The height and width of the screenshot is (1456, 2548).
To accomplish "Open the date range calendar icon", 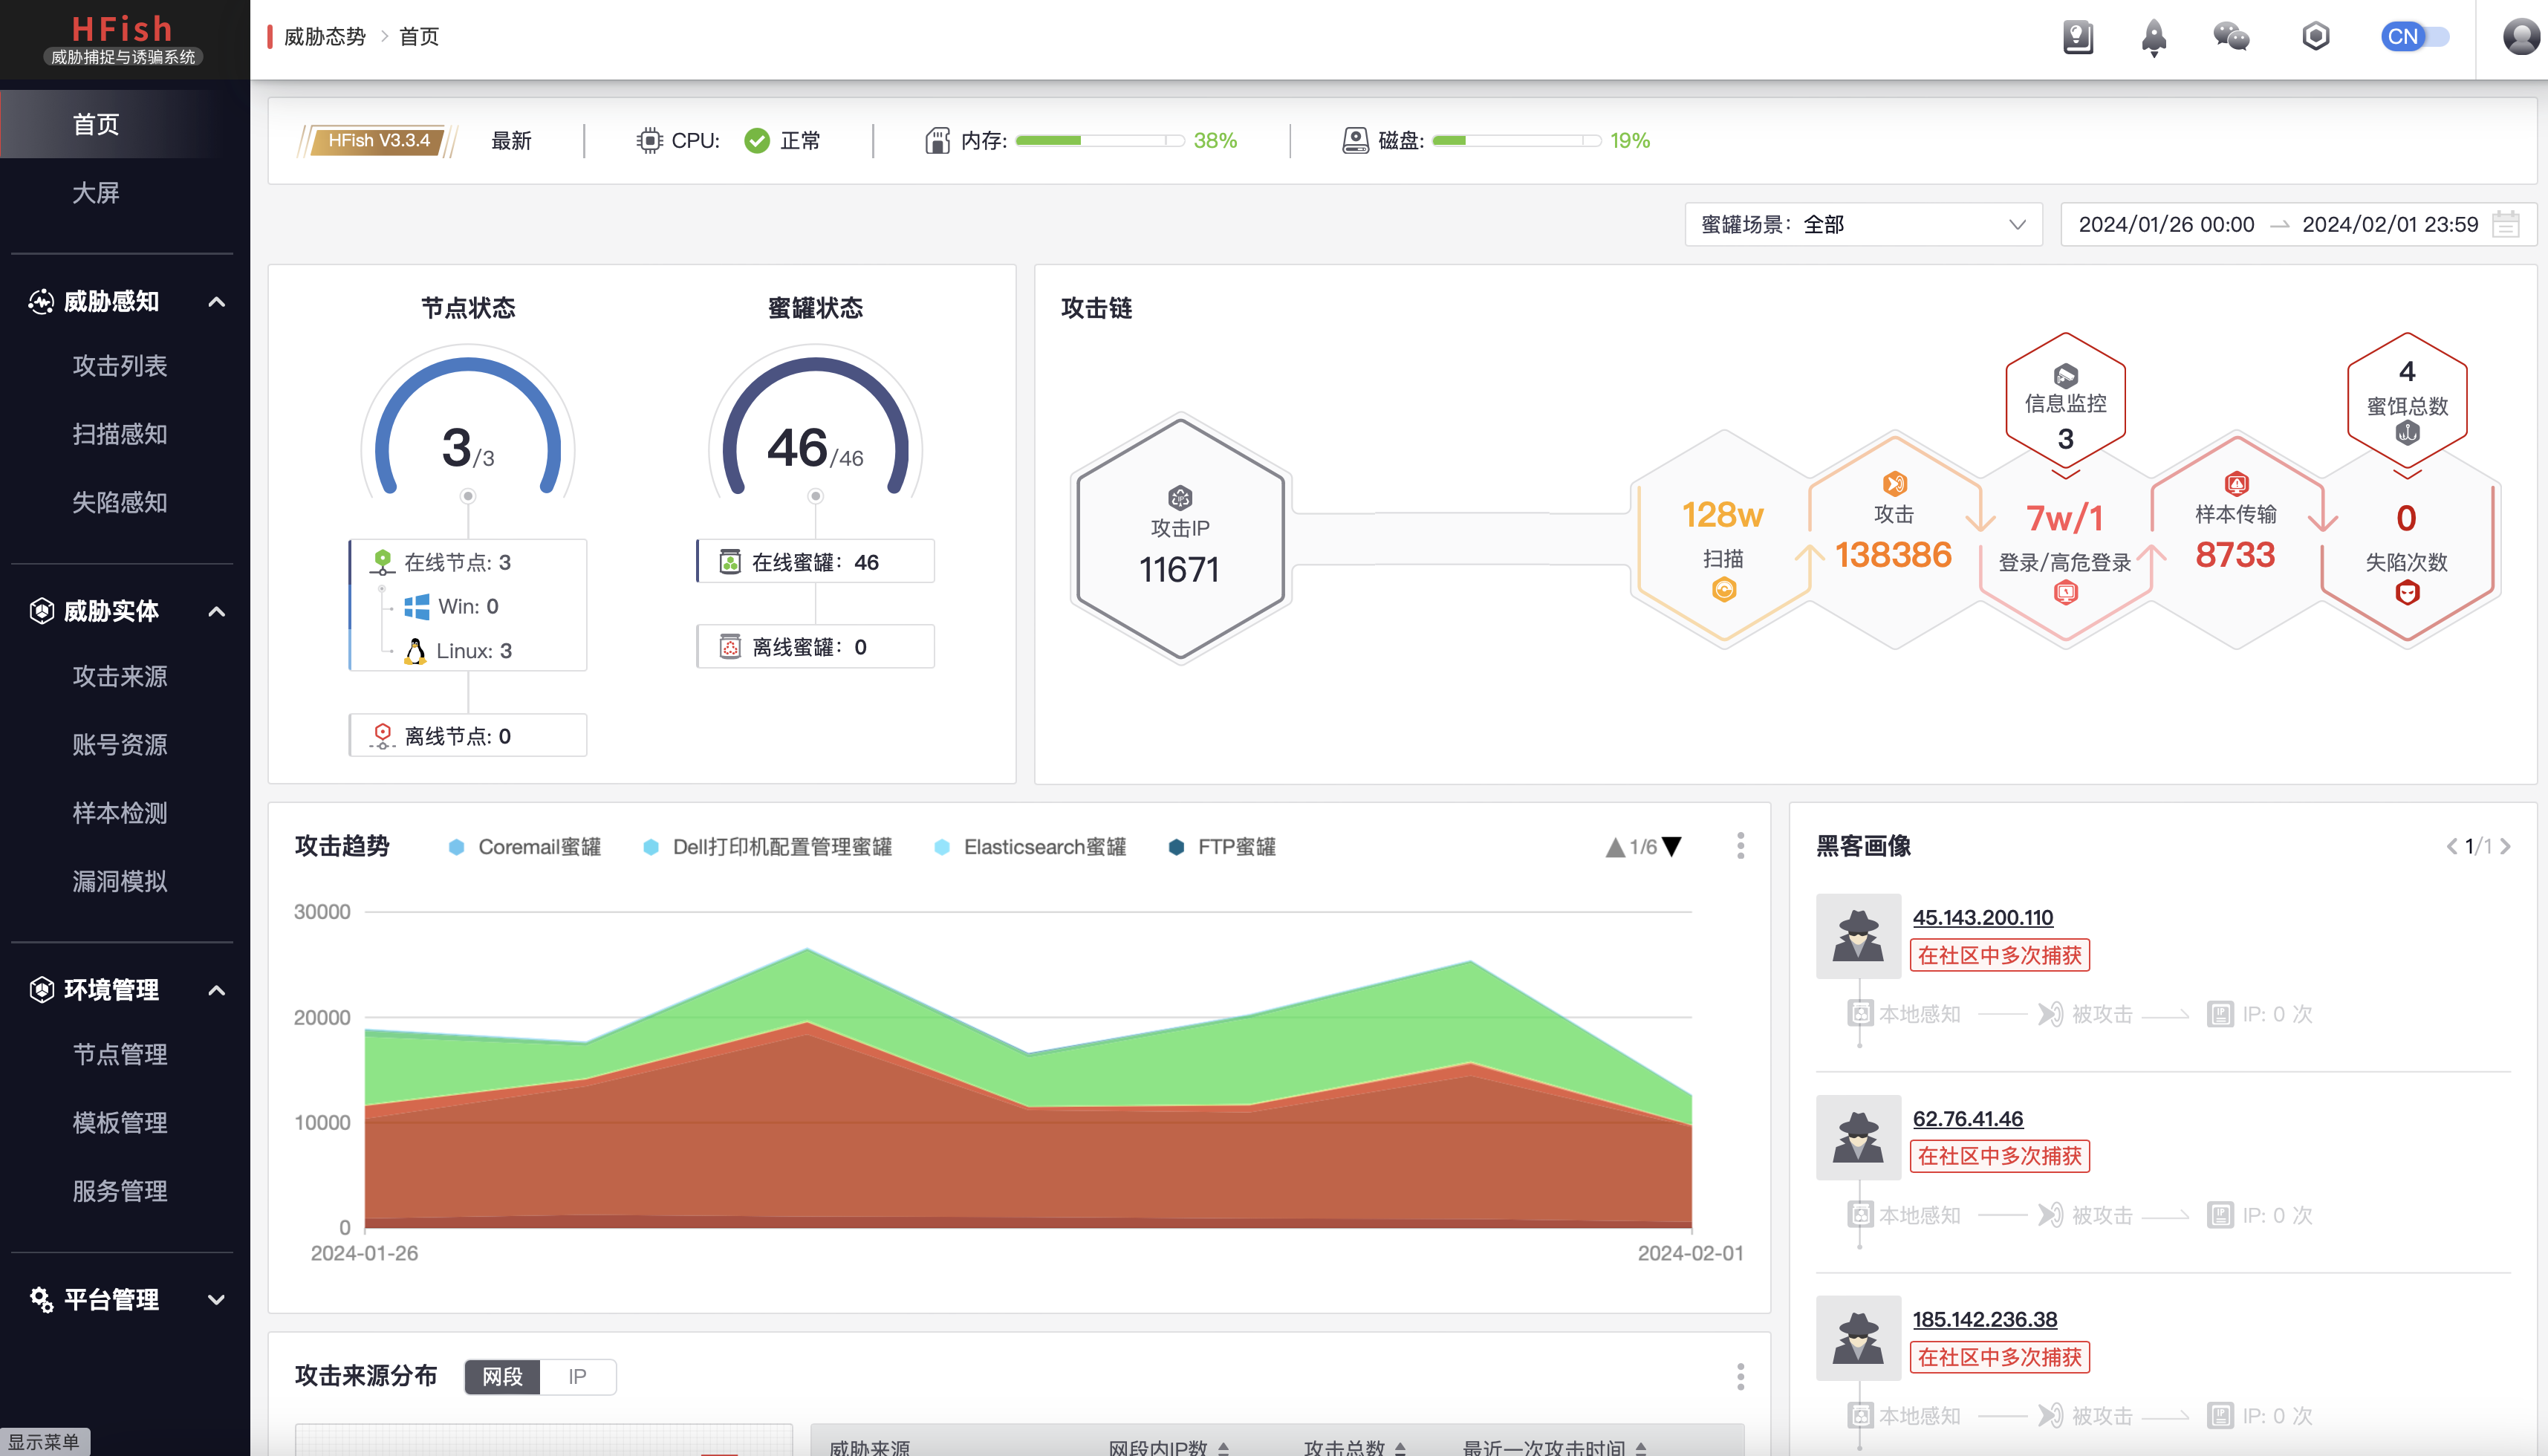I will 2505,224.
